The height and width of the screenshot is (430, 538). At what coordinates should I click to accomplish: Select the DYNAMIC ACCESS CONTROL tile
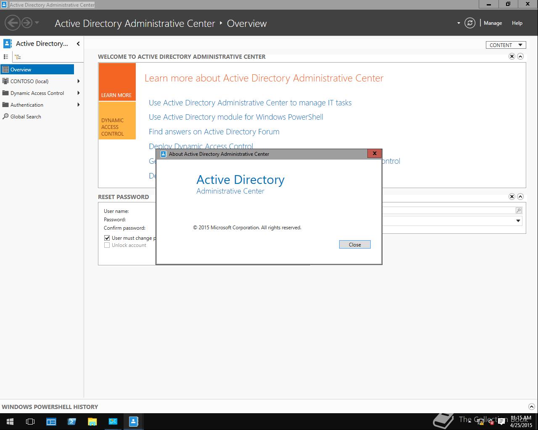tap(117, 121)
